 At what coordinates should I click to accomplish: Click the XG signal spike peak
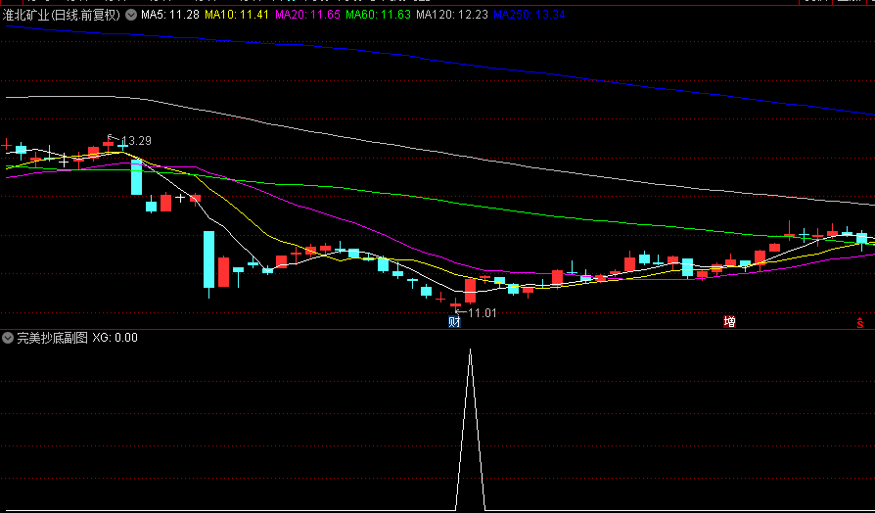pos(470,350)
